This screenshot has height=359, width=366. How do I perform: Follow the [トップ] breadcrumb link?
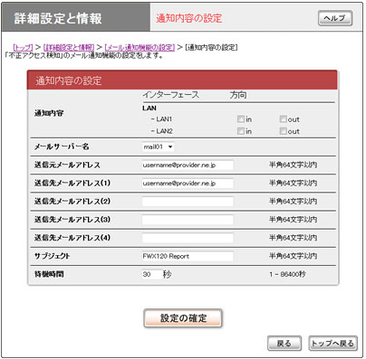pos(23,47)
